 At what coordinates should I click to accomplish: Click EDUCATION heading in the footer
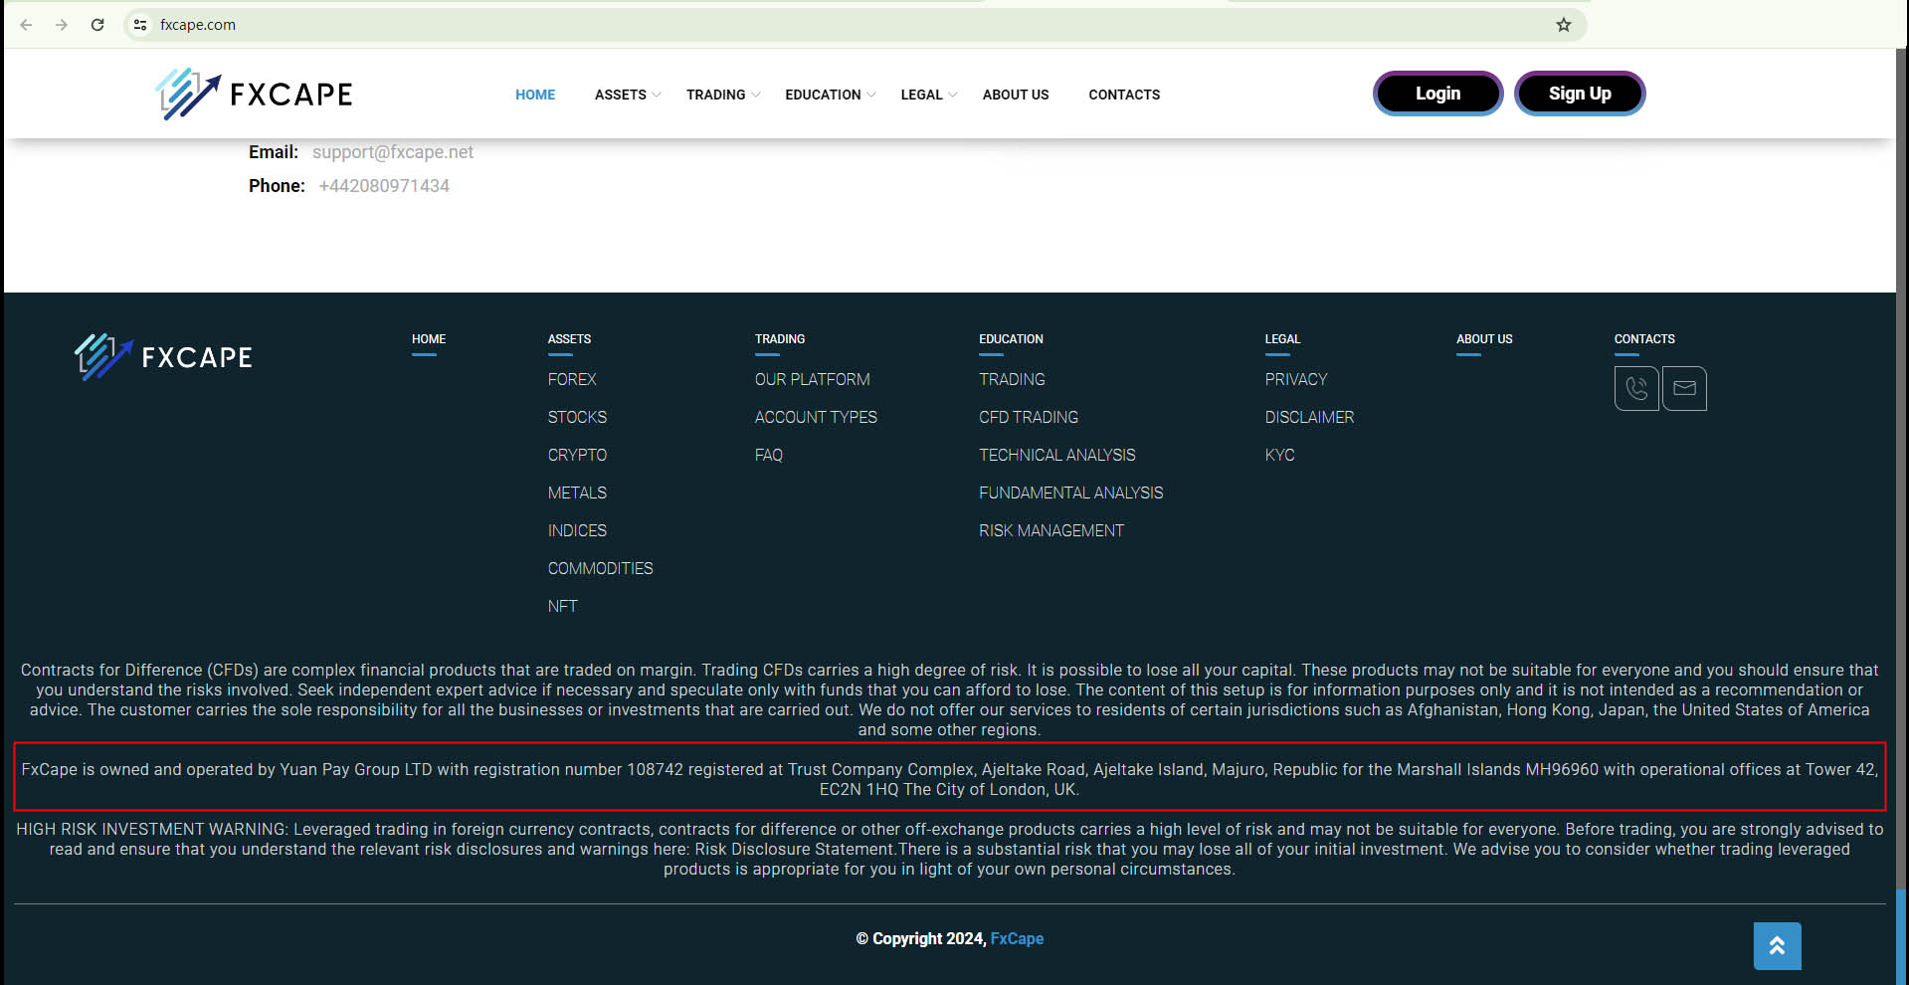tap(1011, 339)
